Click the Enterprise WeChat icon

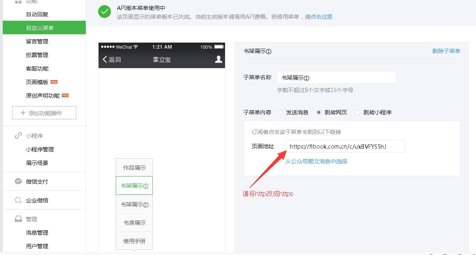tap(18, 200)
